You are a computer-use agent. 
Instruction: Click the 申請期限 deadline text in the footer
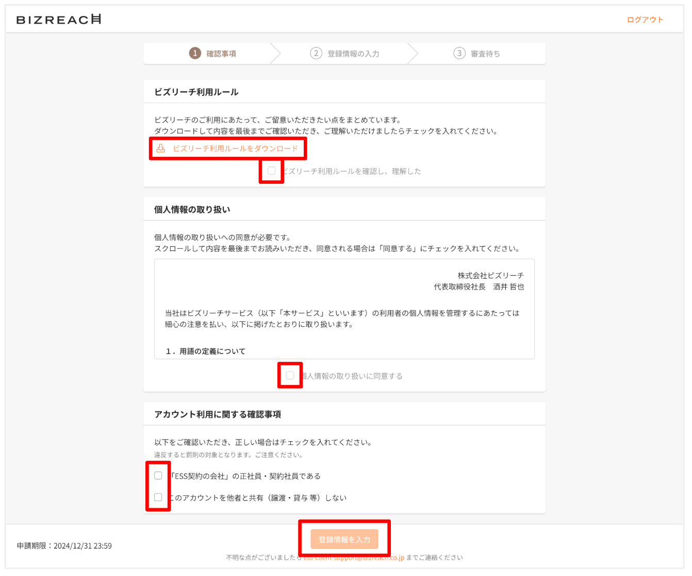[x=64, y=546]
